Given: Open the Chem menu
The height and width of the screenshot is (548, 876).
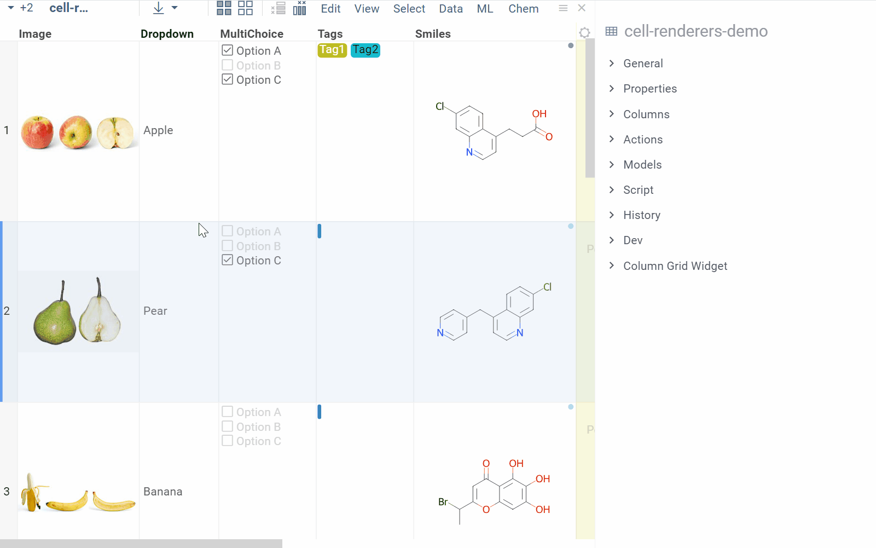Looking at the screenshot, I should (523, 9).
